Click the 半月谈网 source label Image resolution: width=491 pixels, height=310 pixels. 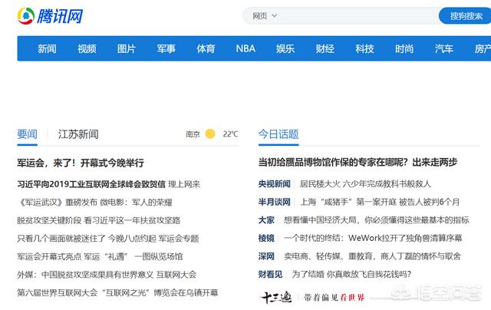274,202
